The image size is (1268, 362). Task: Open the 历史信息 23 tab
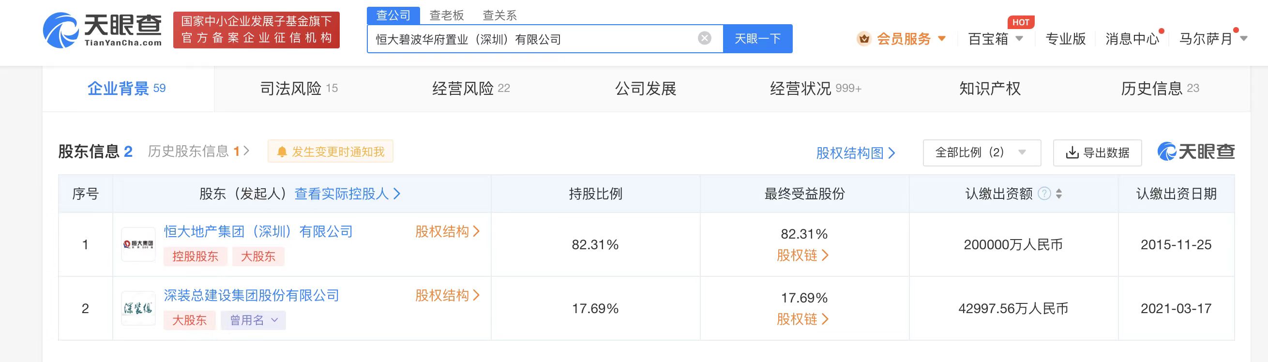(1160, 89)
